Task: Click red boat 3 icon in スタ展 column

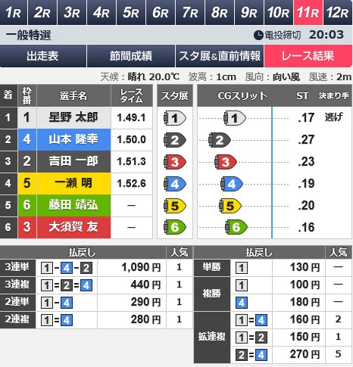Action: (x=175, y=162)
